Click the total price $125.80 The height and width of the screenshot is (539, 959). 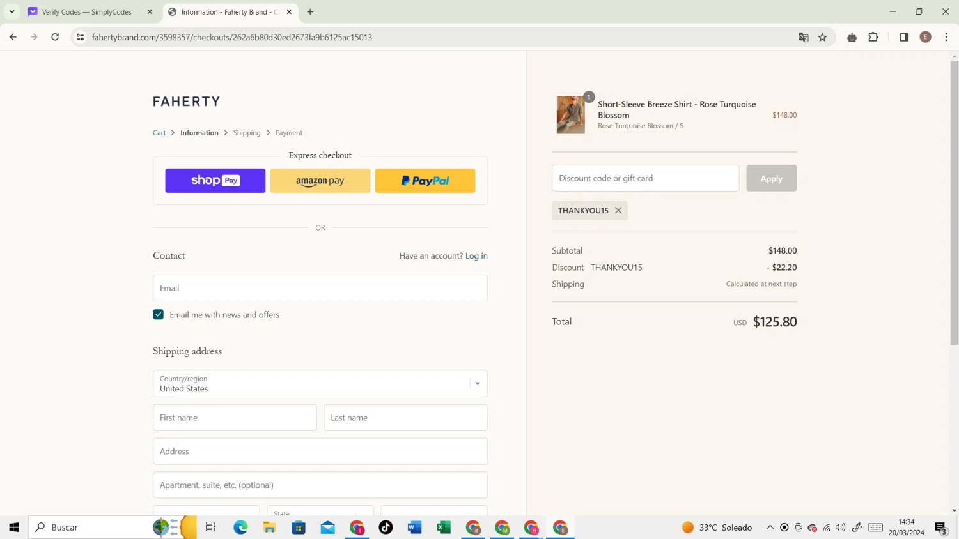click(x=775, y=322)
